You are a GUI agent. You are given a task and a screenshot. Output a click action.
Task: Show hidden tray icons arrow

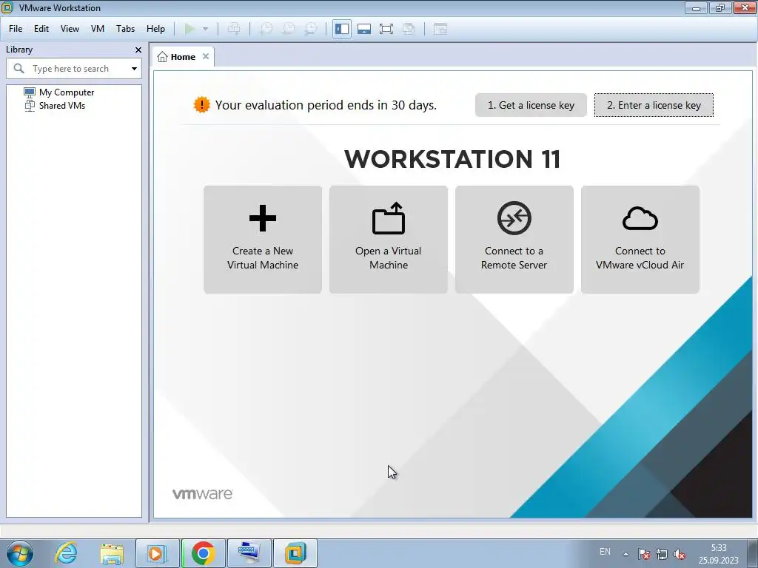tap(625, 554)
